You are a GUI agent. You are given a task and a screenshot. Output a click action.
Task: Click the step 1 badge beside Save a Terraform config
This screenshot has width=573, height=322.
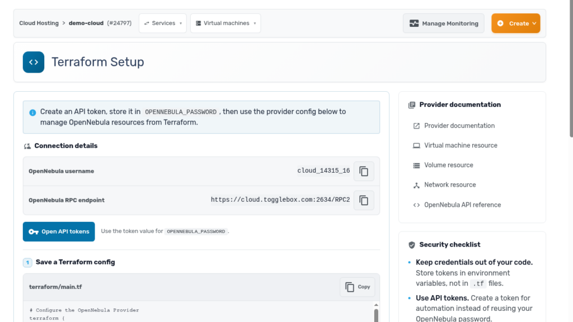[x=27, y=263]
